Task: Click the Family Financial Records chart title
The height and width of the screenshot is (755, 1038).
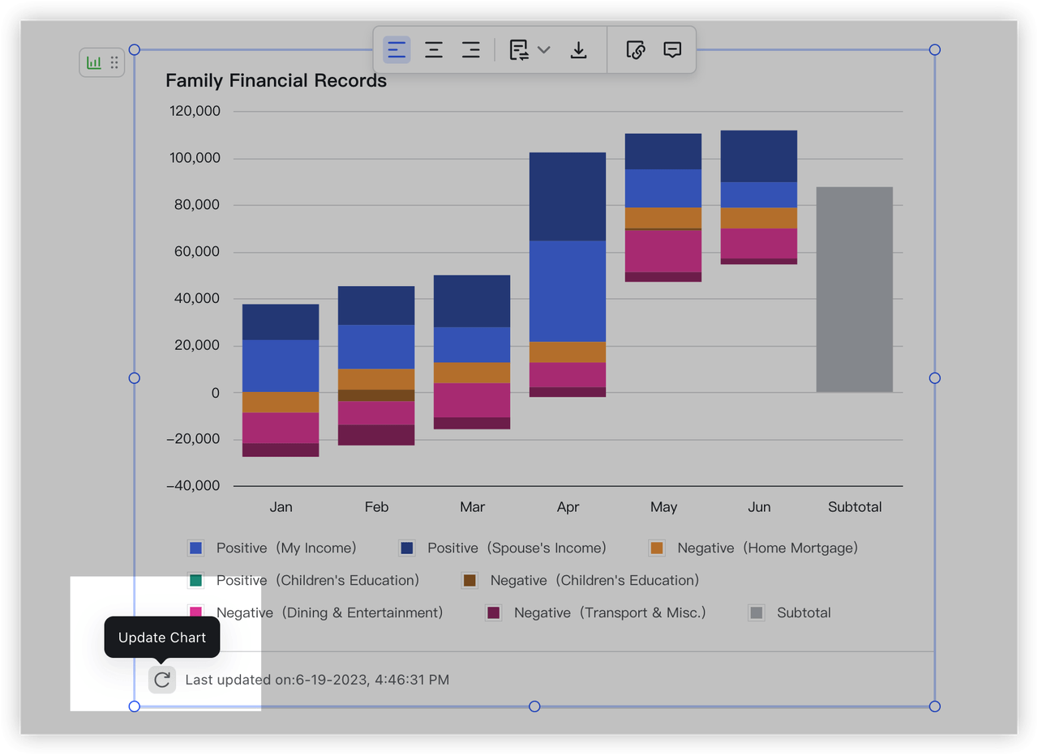Action: 276,81
